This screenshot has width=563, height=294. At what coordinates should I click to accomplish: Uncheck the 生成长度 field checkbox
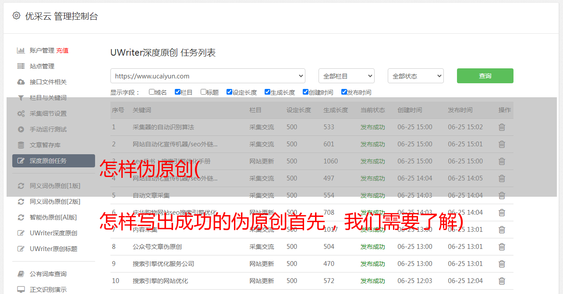point(267,92)
